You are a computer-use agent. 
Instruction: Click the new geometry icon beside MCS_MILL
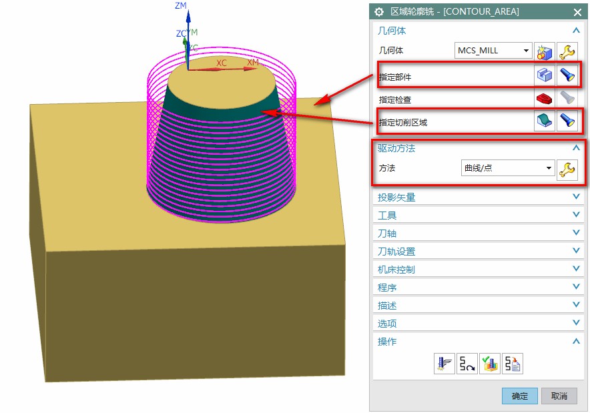click(x=545, y=51)
